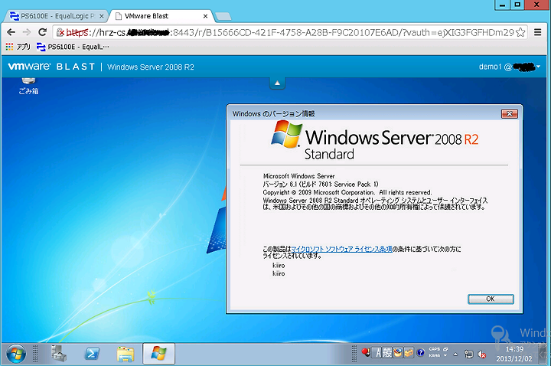Click the IME input mode 'A' icon
The image size is (551, 366).
click(x=378, y=353)
